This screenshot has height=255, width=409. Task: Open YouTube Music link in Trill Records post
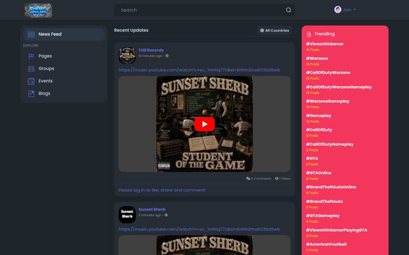click(x=199, y=70)
